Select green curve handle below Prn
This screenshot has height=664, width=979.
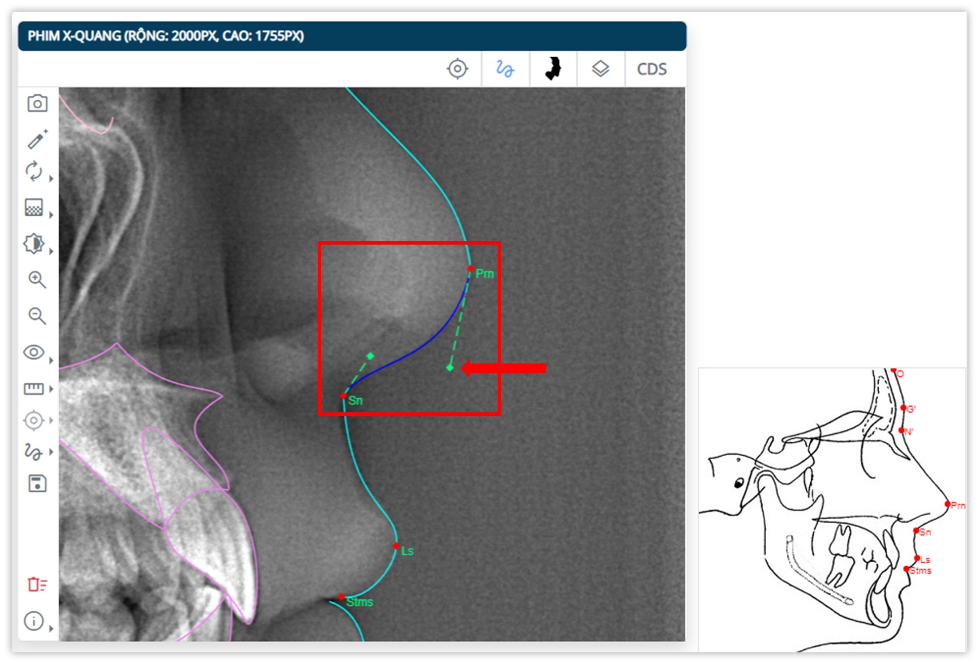[450, 367]
